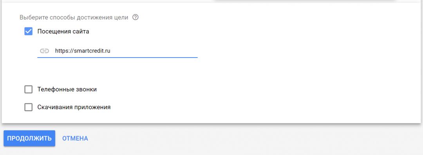
Task: Dismiss the form via Отмена
Action: click(x=75, y=138)
